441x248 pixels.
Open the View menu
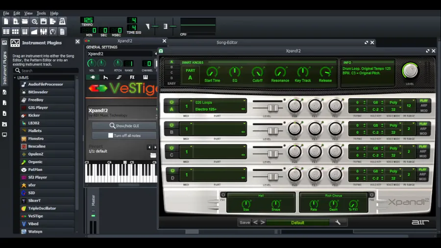tap(28, 13)
